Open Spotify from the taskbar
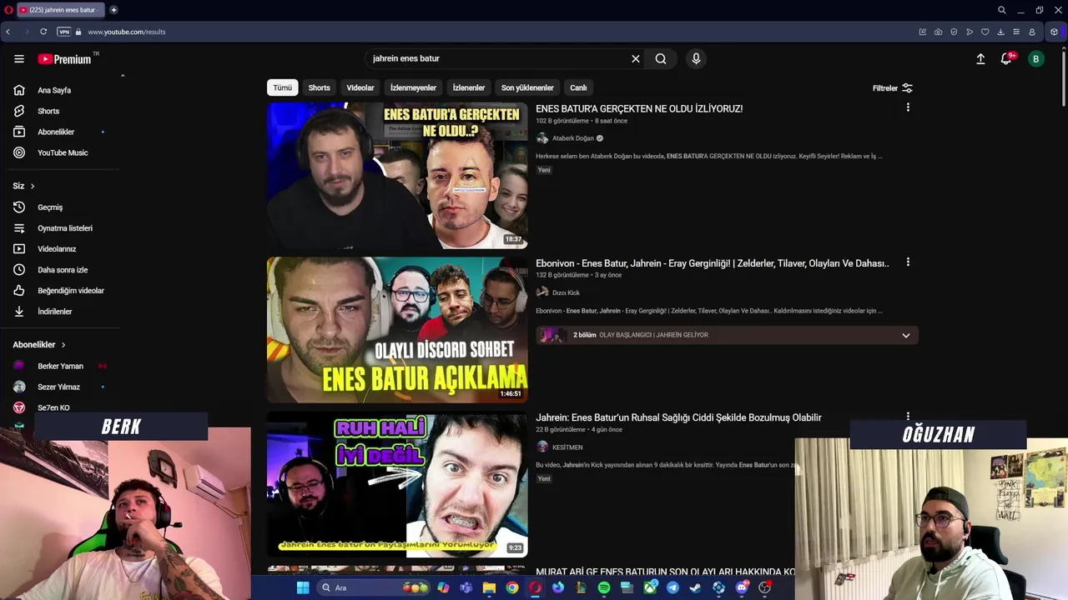 [604, 587]
